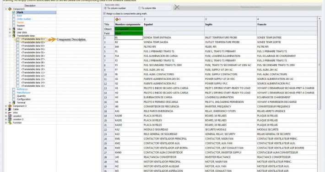Viewport: 325px width, 172px height.
Task: Select Quantity field in tree
Action: pos(22,96)
